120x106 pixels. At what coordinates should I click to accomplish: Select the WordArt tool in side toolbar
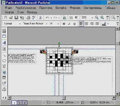tap(4, 43)
